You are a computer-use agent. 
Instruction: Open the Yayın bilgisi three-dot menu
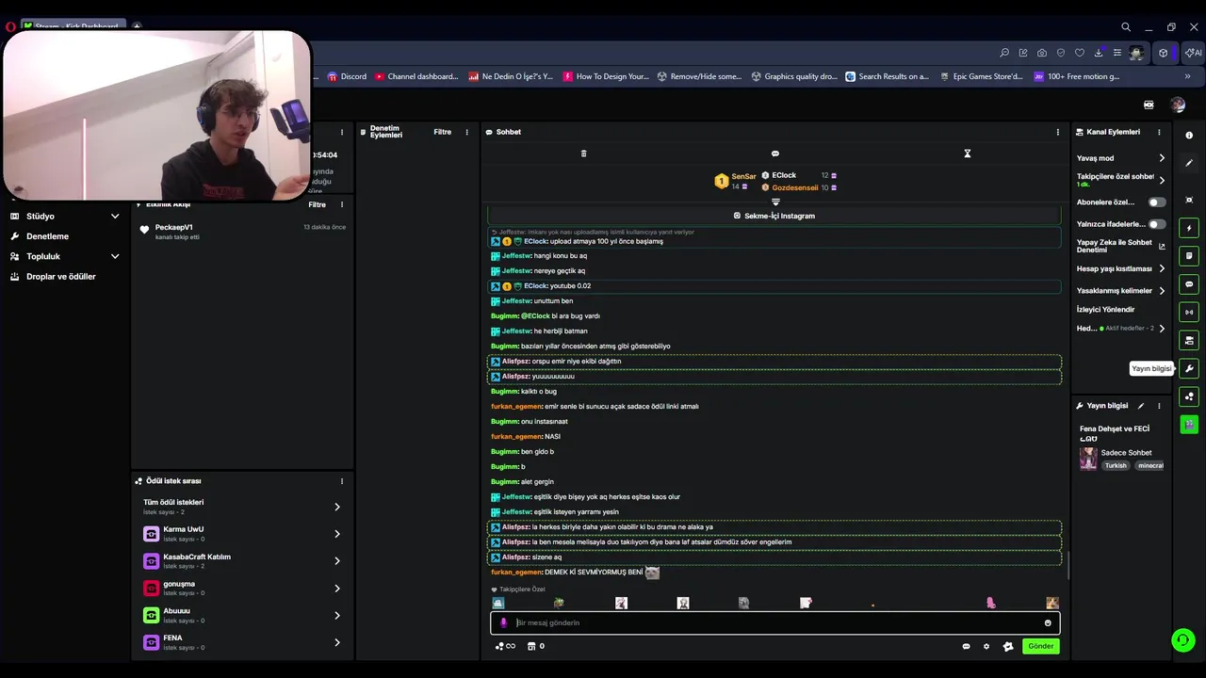point(1159,406)
